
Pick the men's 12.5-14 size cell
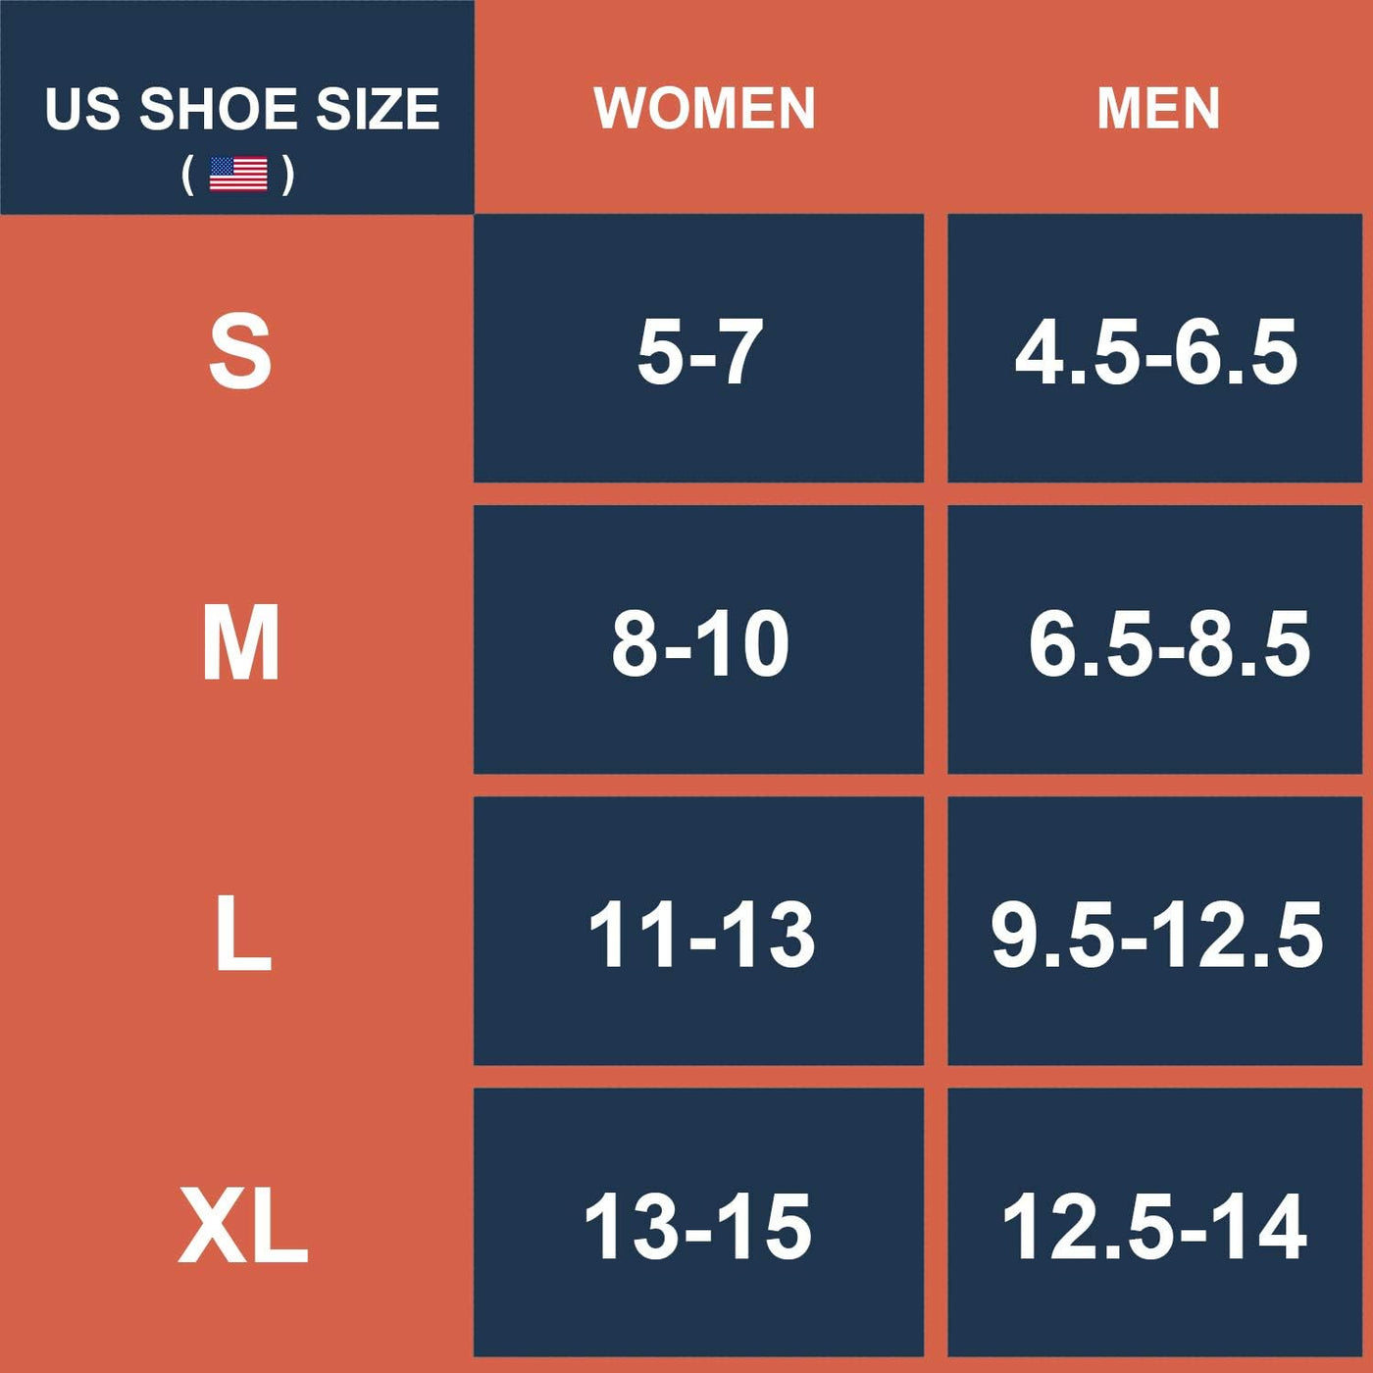coord(1155,1226)
